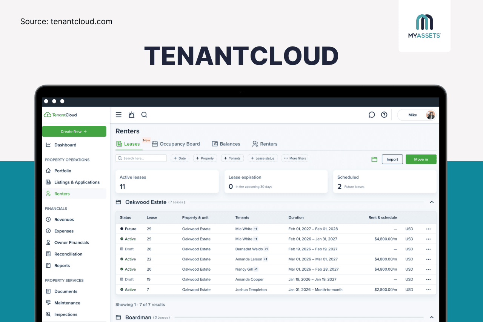Click the green folder icon beside Import
This screenshot has height=322, width=483.
(374, 159)
